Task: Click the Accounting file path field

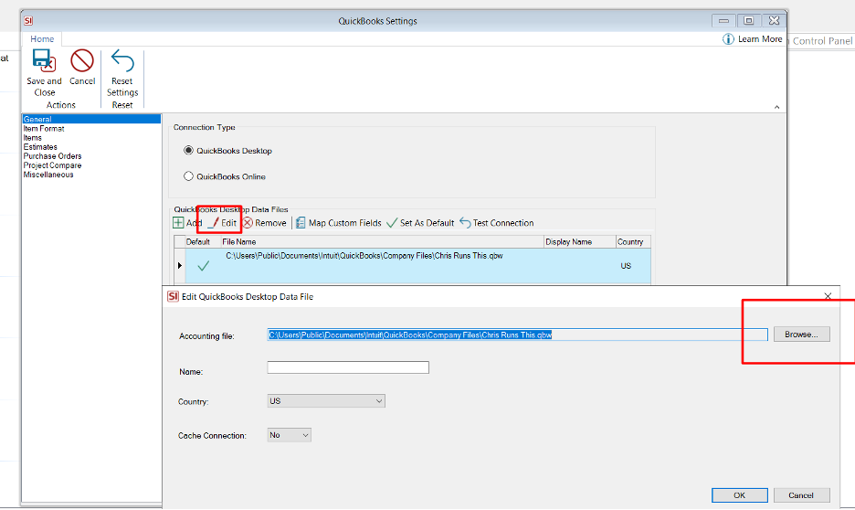Action: [517, 335]
